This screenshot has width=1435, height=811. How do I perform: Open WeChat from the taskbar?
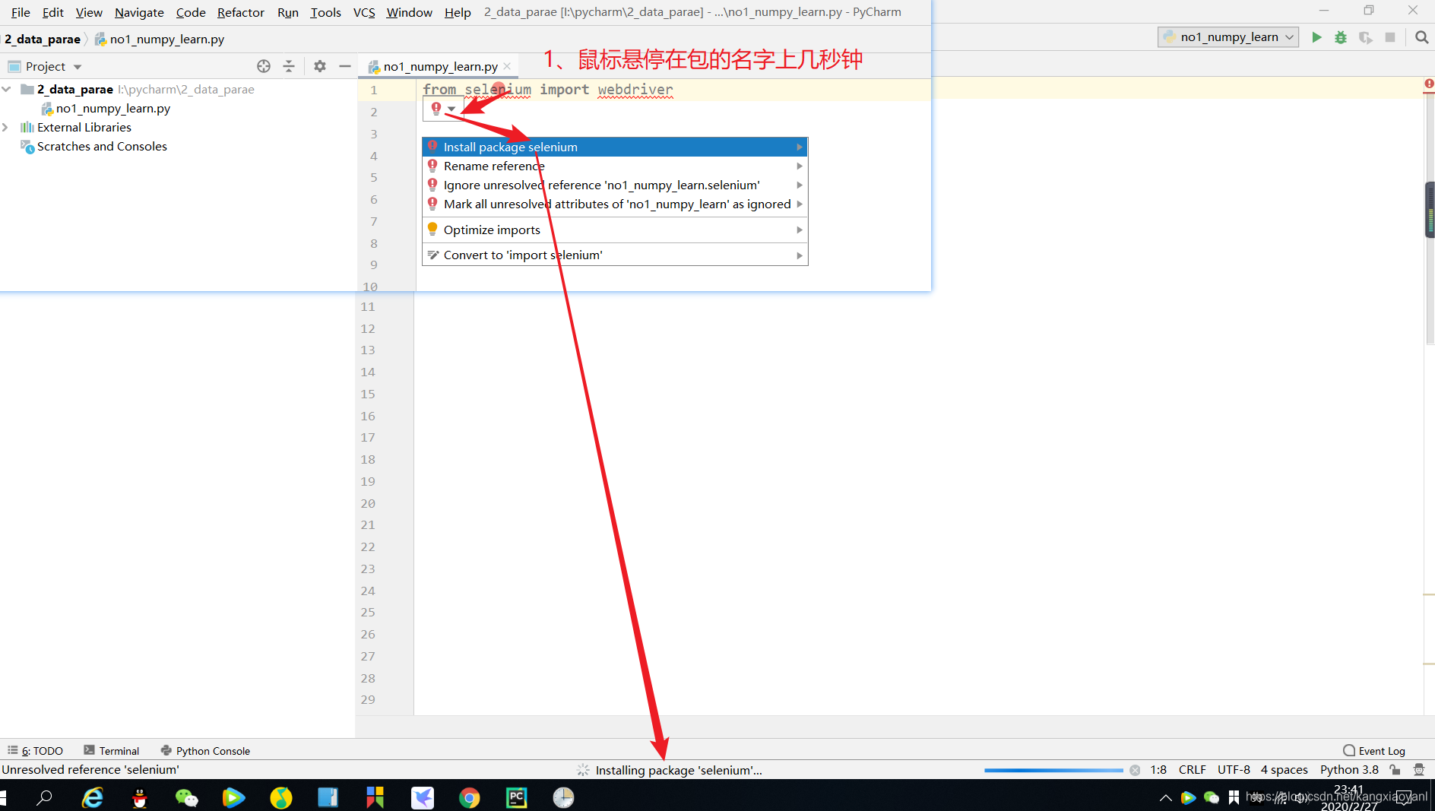coord(186,797)
